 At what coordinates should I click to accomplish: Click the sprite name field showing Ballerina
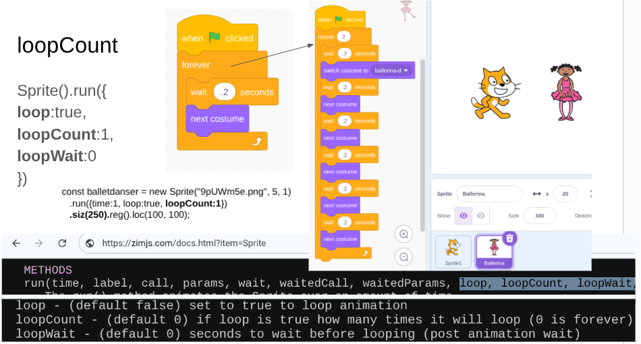pos(489,194)
